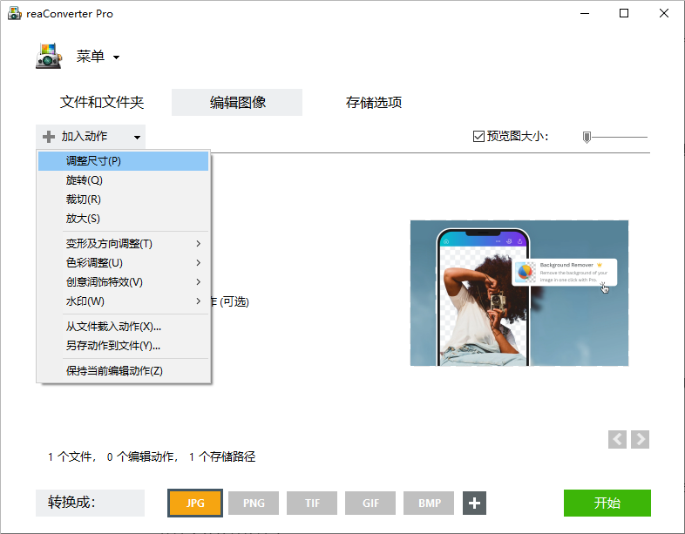Viewport: 685px width, 534px height.
Task: Click the Background Remover preview thumbnail
Action: [519, 293]
